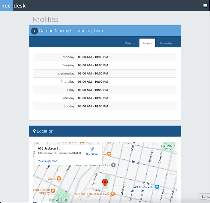Viewport: 210px width, 203px height.
Task: Click the Sunday hours row
Action: [x=105, y=106]
